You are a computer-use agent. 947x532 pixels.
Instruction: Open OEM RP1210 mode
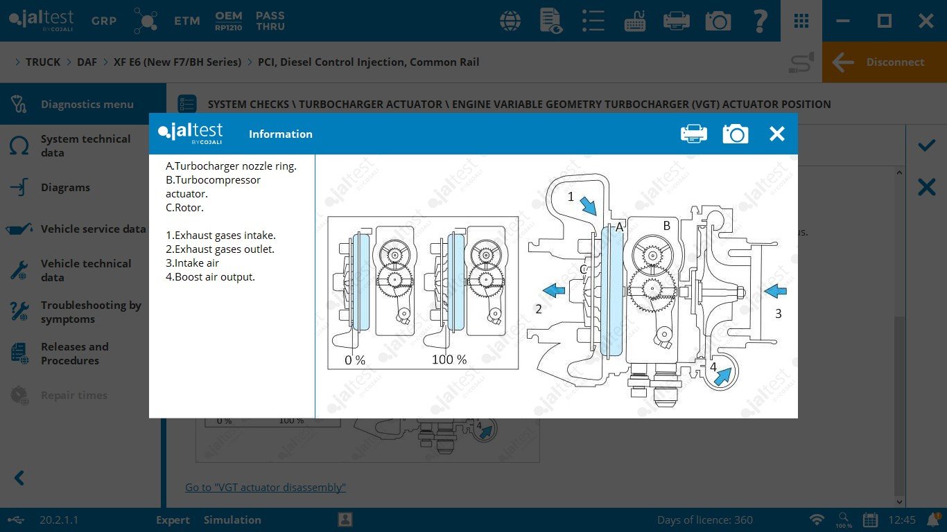pos(228,21)
